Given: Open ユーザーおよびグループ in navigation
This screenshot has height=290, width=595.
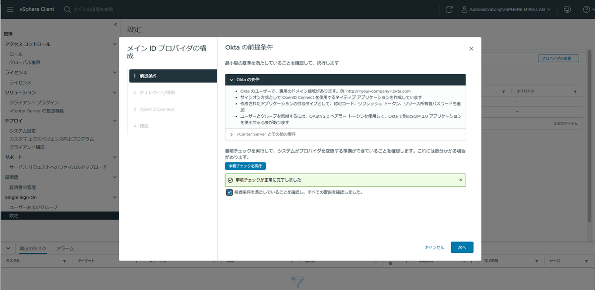Looking at the screenshot, I should tap(34, 207).
